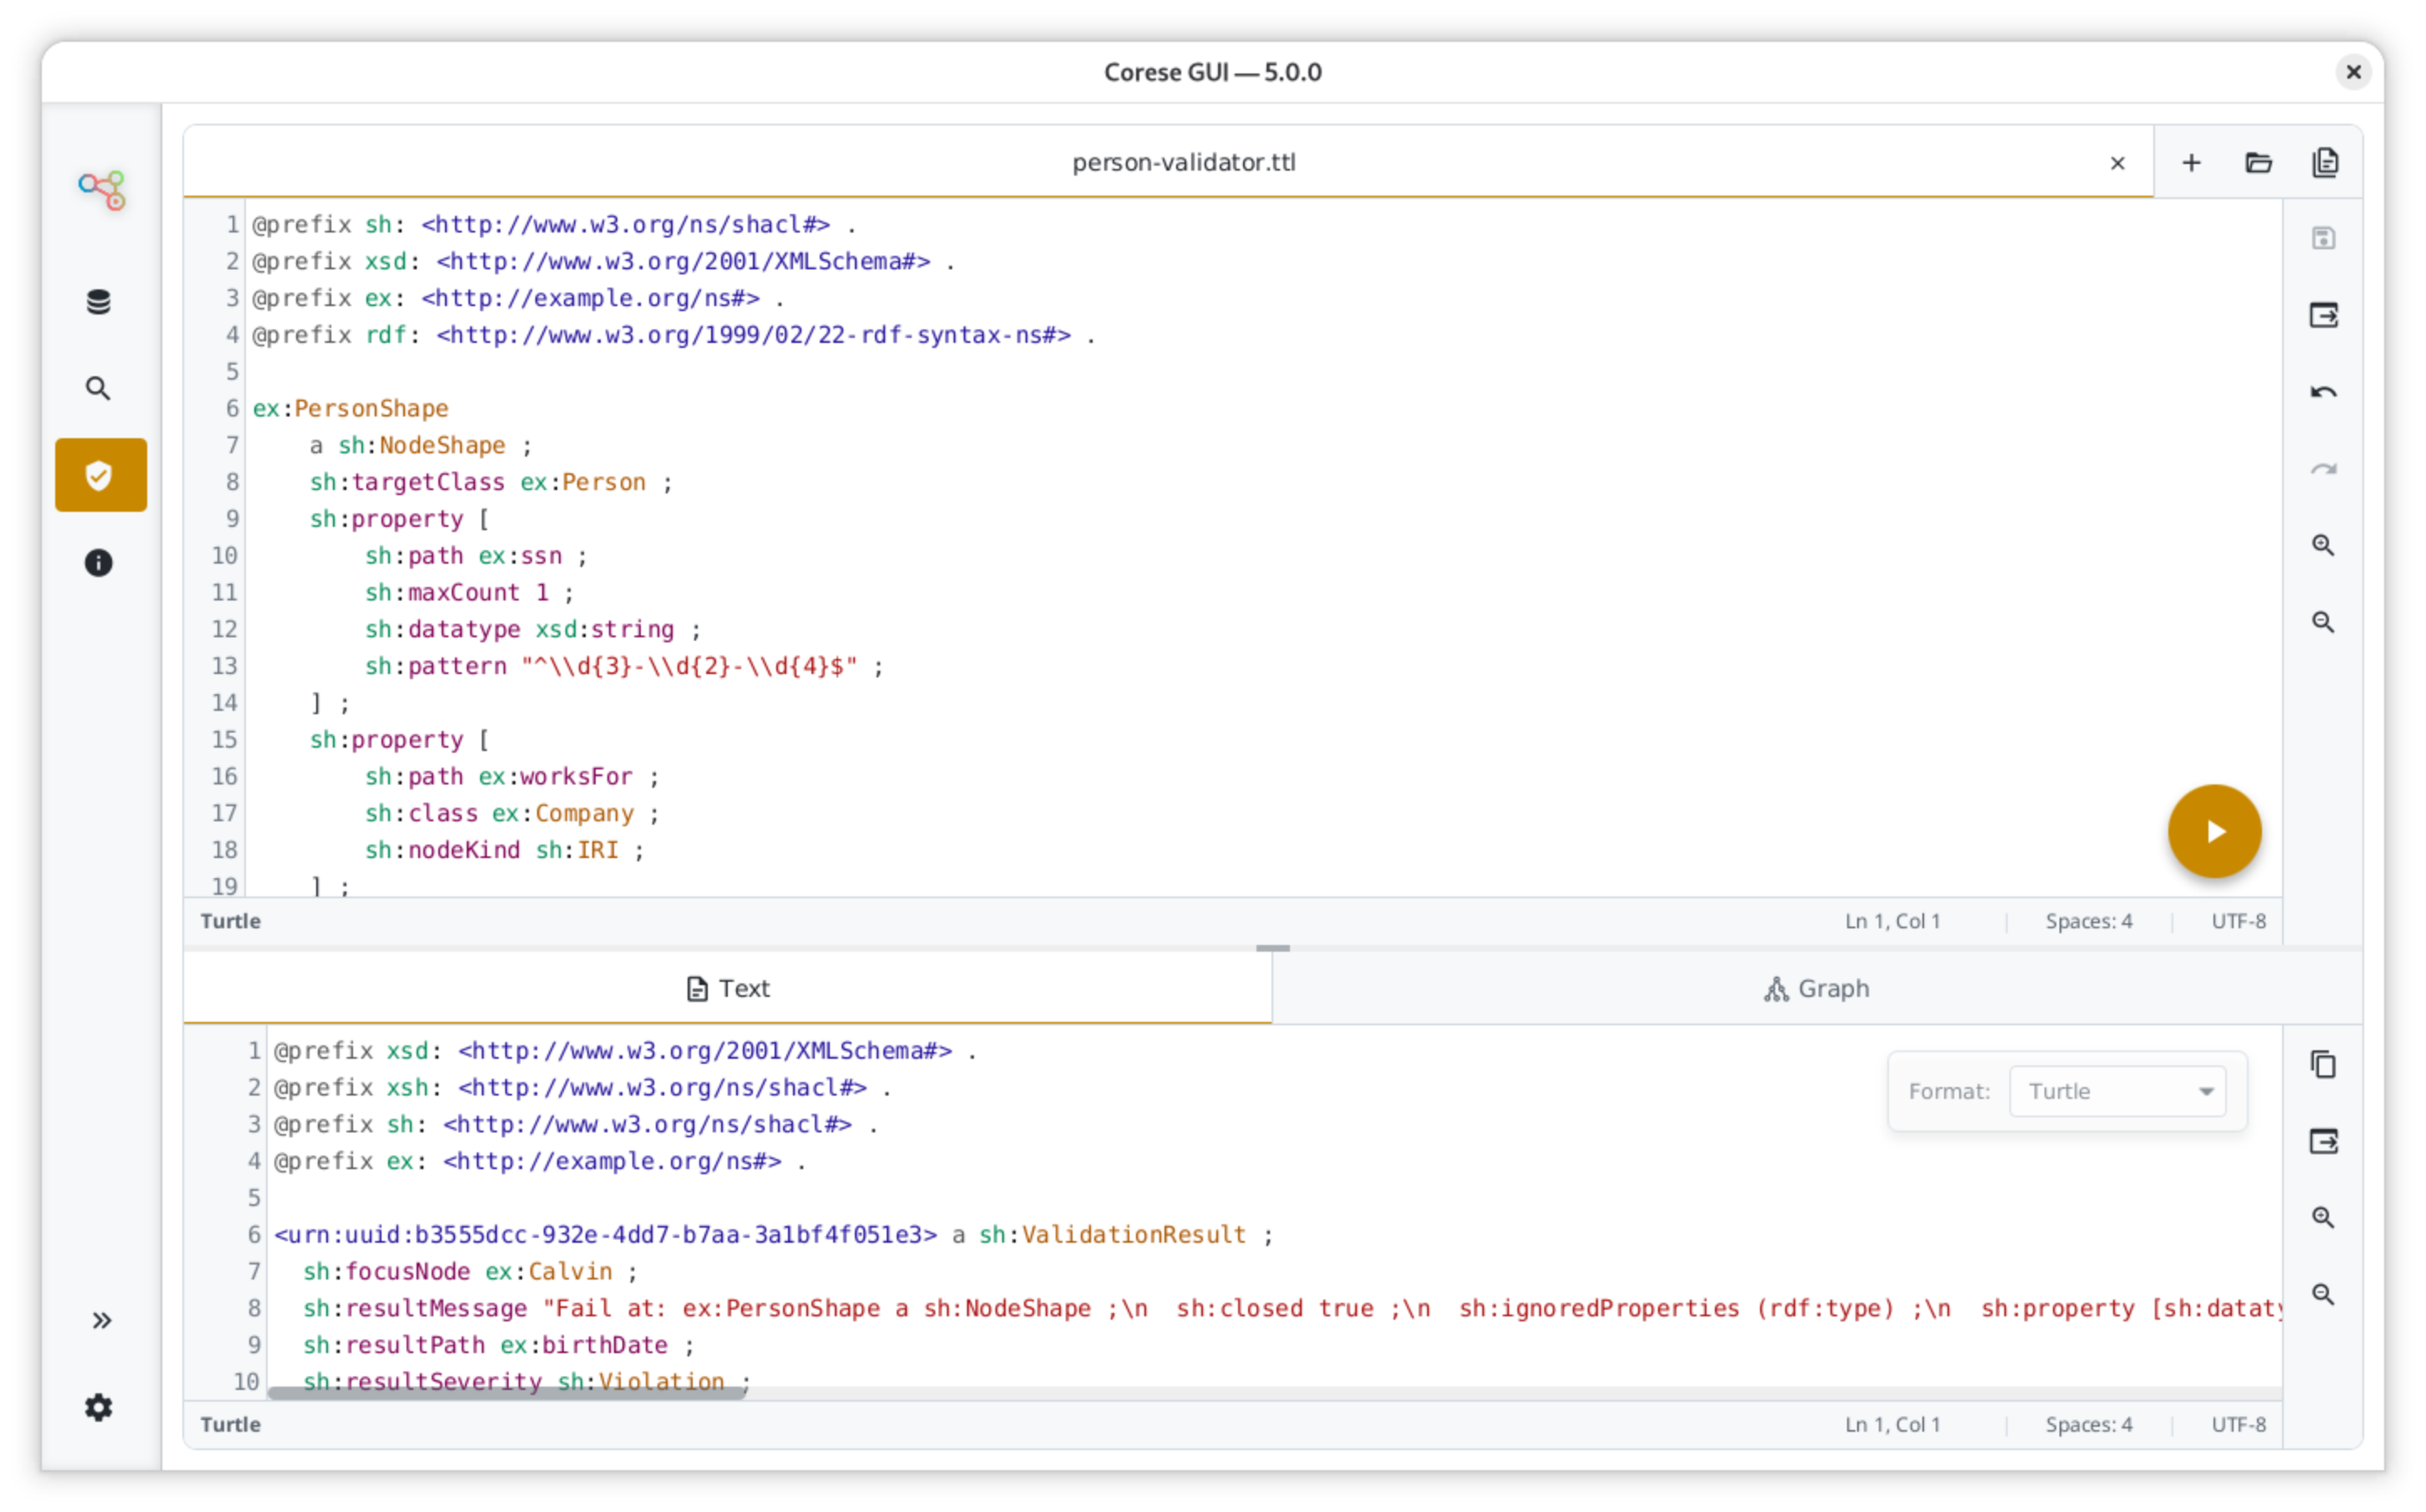The height and width of the screenshot is (1512, 2426).
Task: Zoom in on the editor text
Action: click(2324, 545)
